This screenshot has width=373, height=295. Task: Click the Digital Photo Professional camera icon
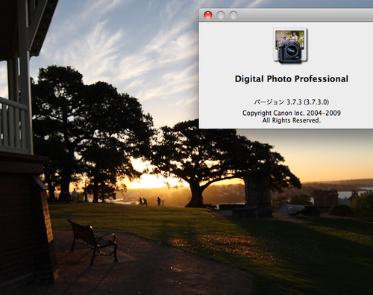click(x=290, y=46)
